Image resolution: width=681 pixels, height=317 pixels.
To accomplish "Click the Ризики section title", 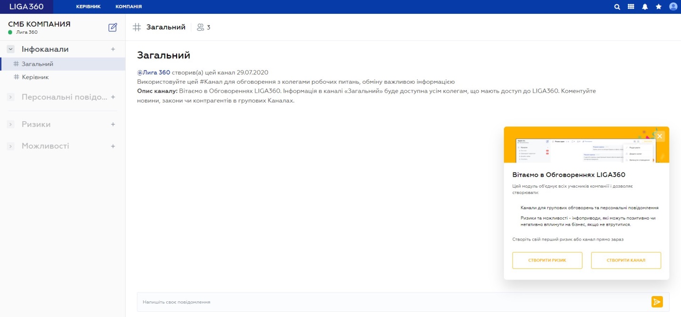I will click(x=36, y=124).
